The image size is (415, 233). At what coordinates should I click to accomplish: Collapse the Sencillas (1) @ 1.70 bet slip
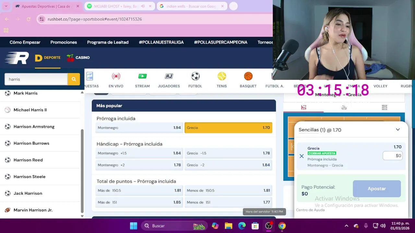398,130
